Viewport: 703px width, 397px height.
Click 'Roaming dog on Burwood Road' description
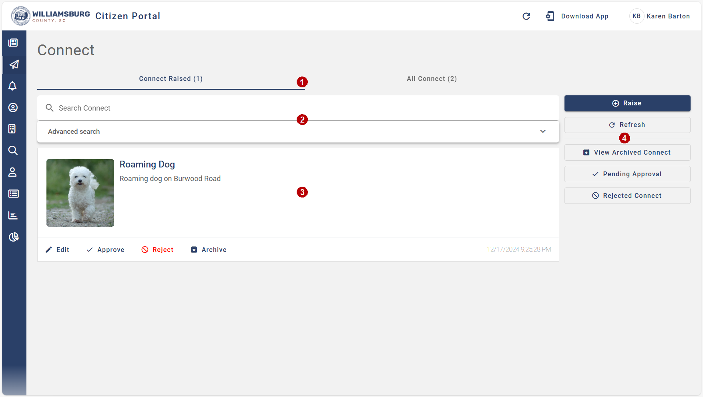coord(170,179)
